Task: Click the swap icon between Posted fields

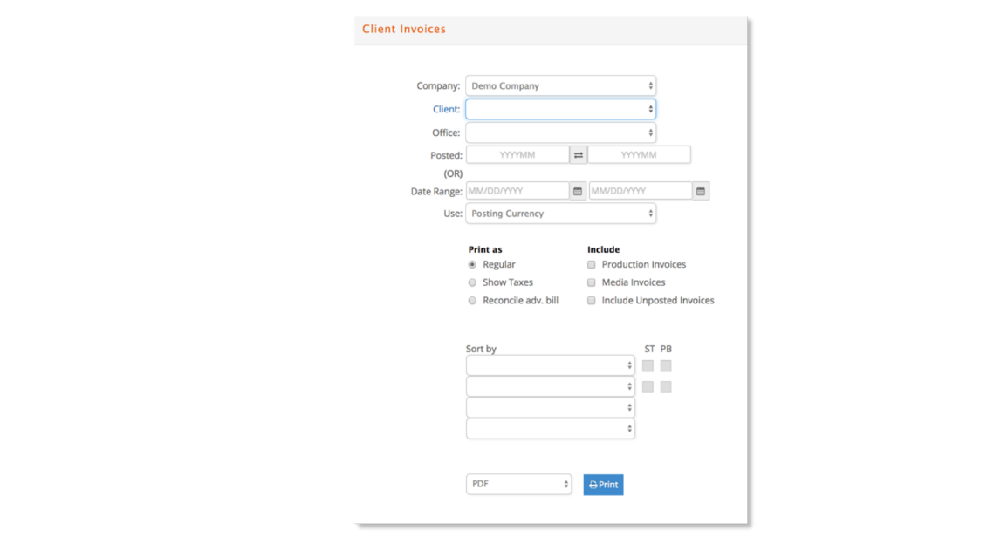Action: [x=578, y=154]
